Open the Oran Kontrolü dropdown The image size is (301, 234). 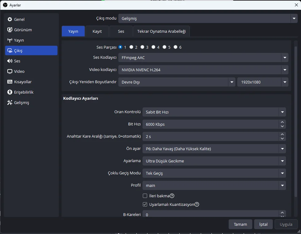pos(214,112)
